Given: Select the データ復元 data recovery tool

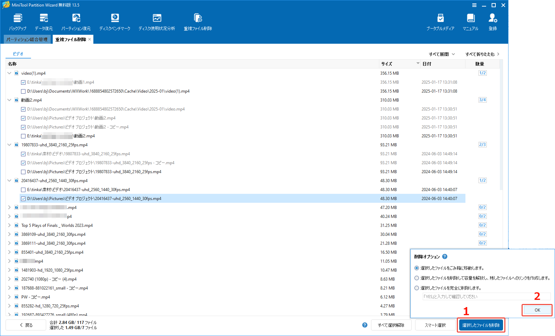Looking at the screenshot, I should tap(43, 21).
